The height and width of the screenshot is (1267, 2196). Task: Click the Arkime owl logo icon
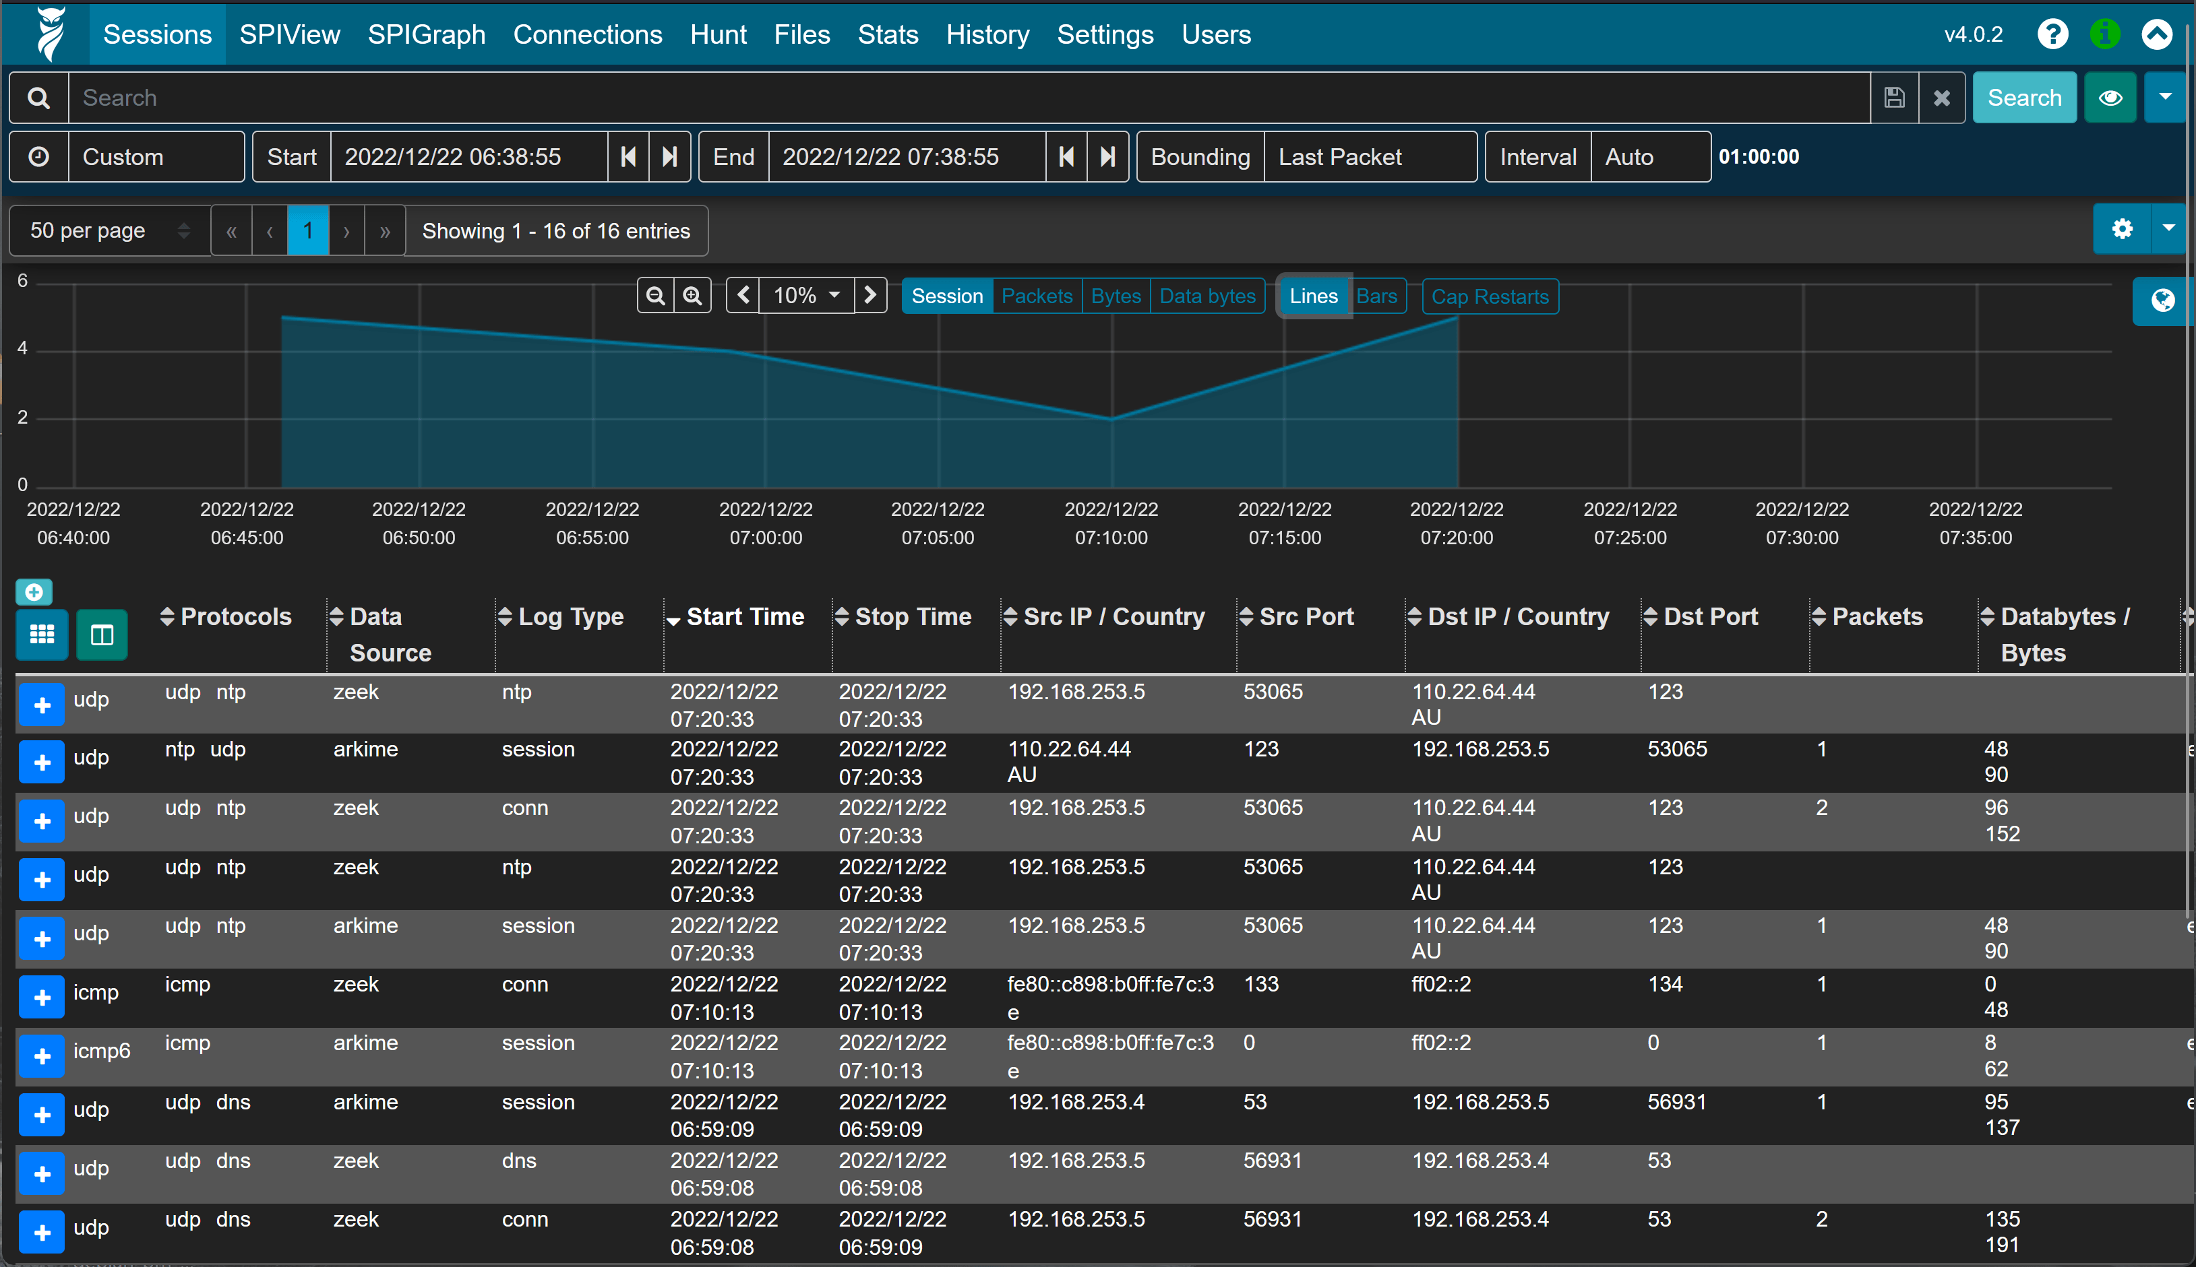point(51,35)
